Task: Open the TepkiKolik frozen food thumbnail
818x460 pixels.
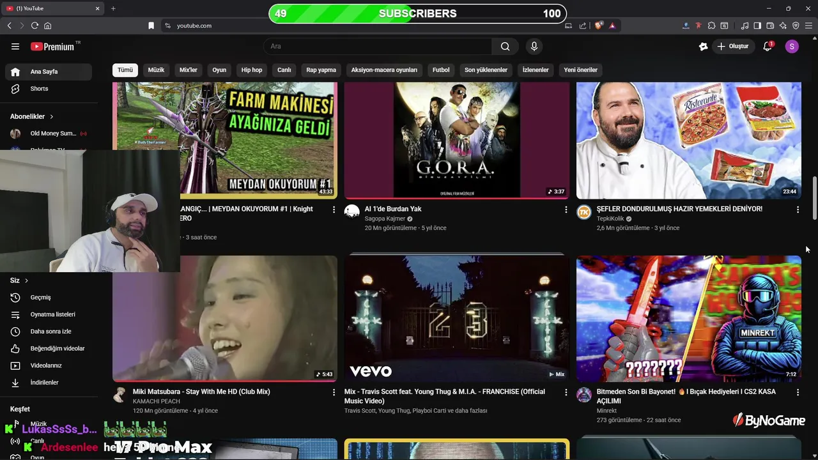Action: point(689,140)
